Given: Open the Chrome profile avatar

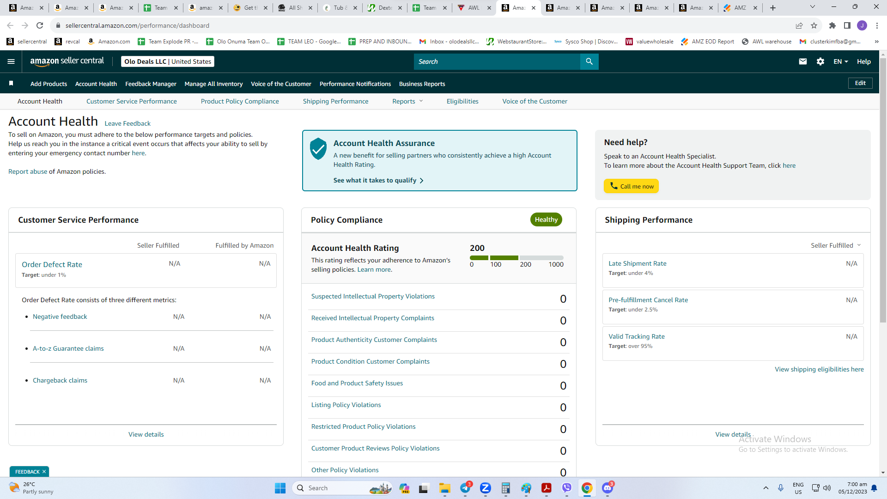Looking at the screenshot, I should (x=862, y=25).
